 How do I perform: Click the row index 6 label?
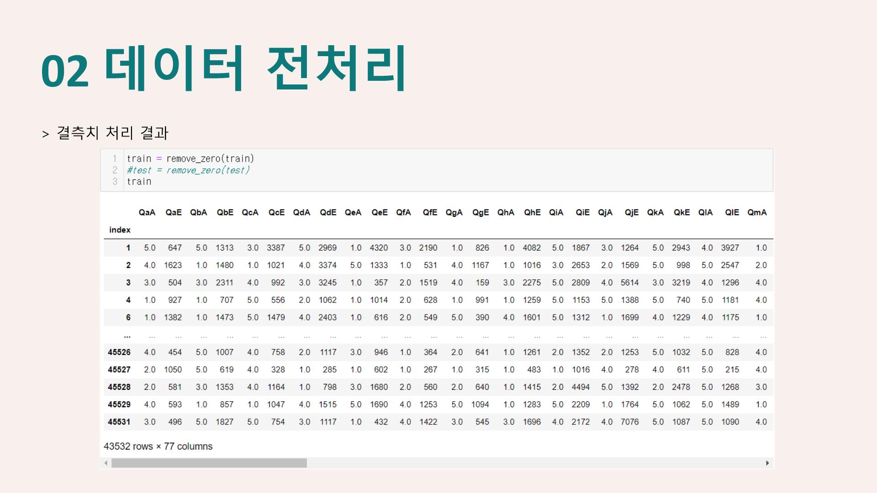128,317
